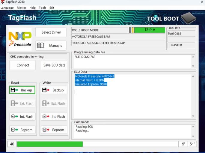Click the book icon on Manuals
Image resolution: width=205 pixels, height=153 pixels.
[40, 46]
